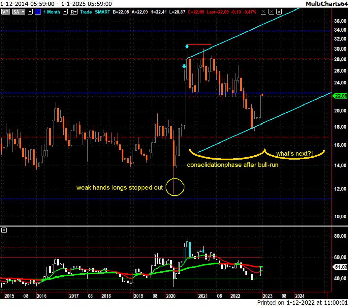
Task: Click the Trade label in the status line
Action: pos(86,12)
